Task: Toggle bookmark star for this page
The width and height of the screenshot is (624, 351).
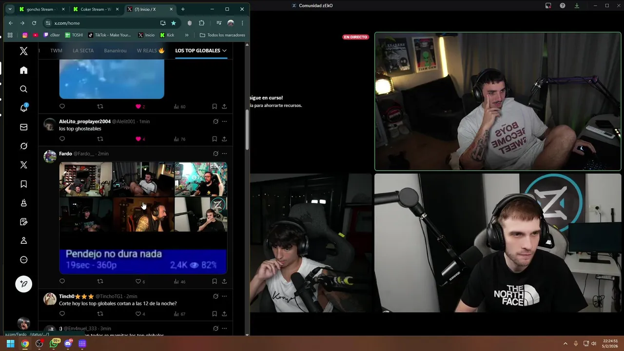Action: point(174,23)
